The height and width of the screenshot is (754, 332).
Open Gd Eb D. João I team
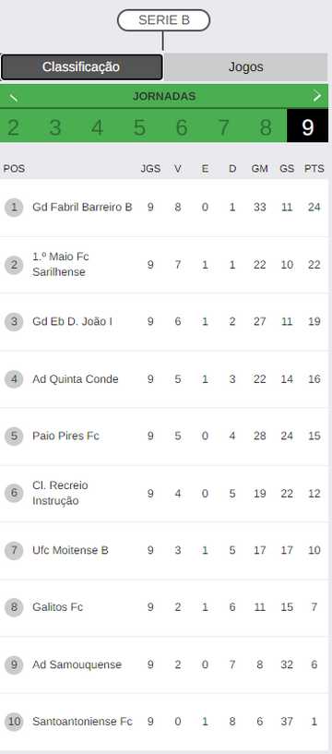(73, 321)
